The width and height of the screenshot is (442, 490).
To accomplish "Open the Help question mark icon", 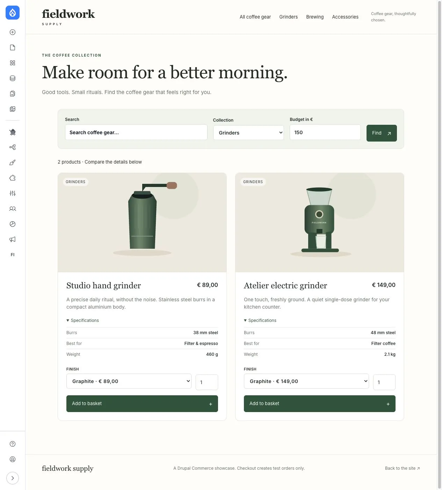I will point(13,444).
